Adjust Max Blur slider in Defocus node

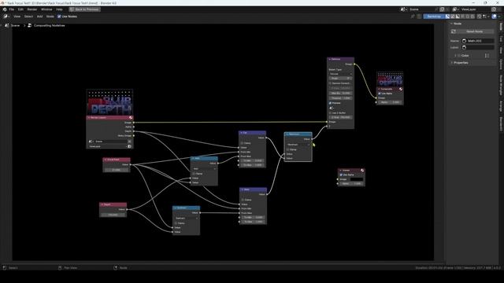340,93
